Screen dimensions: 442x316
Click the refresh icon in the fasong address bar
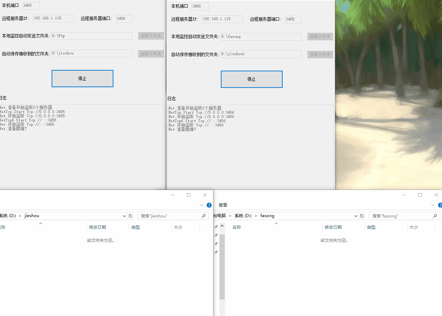point(361,215)
